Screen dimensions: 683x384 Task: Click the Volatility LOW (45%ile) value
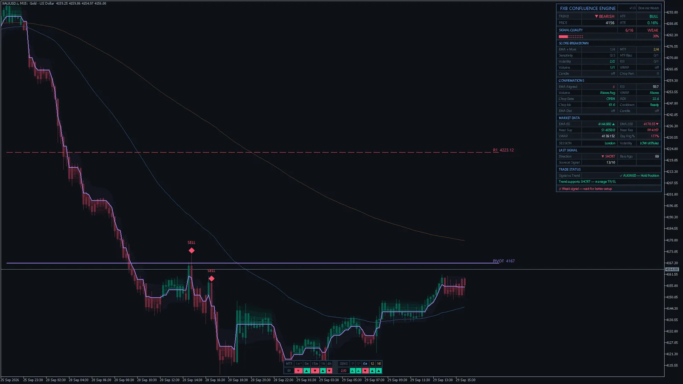(x=649, y=143)
